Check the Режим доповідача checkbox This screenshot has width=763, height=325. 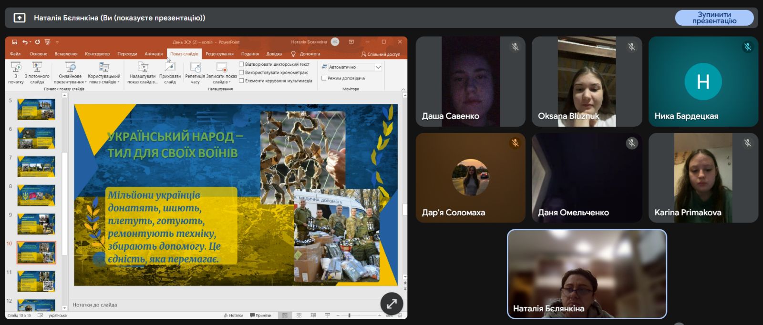click(324, 78)
